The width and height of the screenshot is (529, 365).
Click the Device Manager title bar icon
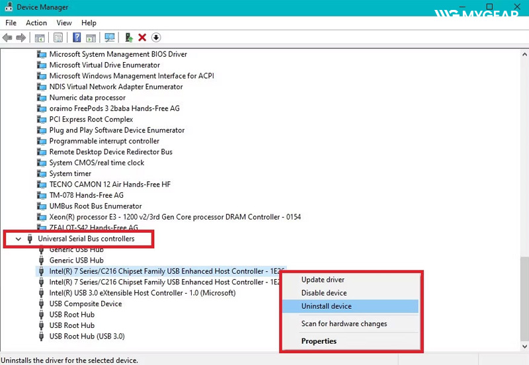(x=9, y=7)
